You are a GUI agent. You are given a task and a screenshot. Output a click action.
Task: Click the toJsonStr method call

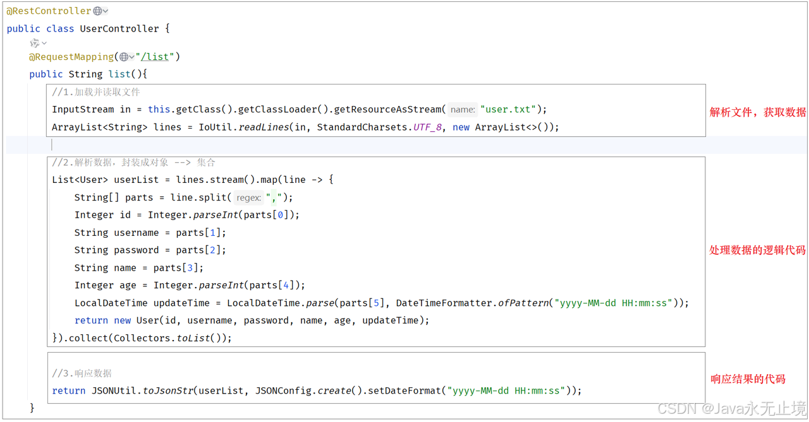[x=168, y=391]
